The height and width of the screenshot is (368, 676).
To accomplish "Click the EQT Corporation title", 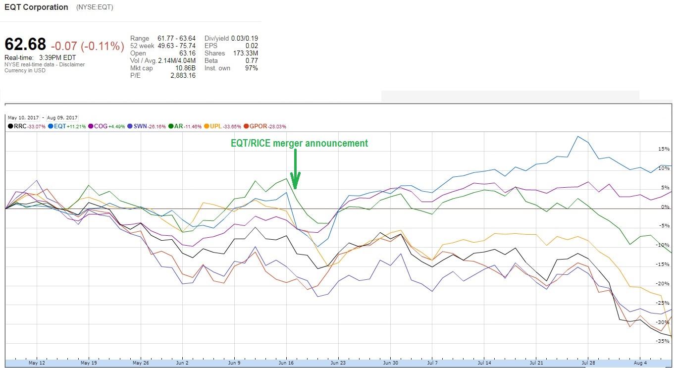I will pyautogui.click(x=36, y=7).
